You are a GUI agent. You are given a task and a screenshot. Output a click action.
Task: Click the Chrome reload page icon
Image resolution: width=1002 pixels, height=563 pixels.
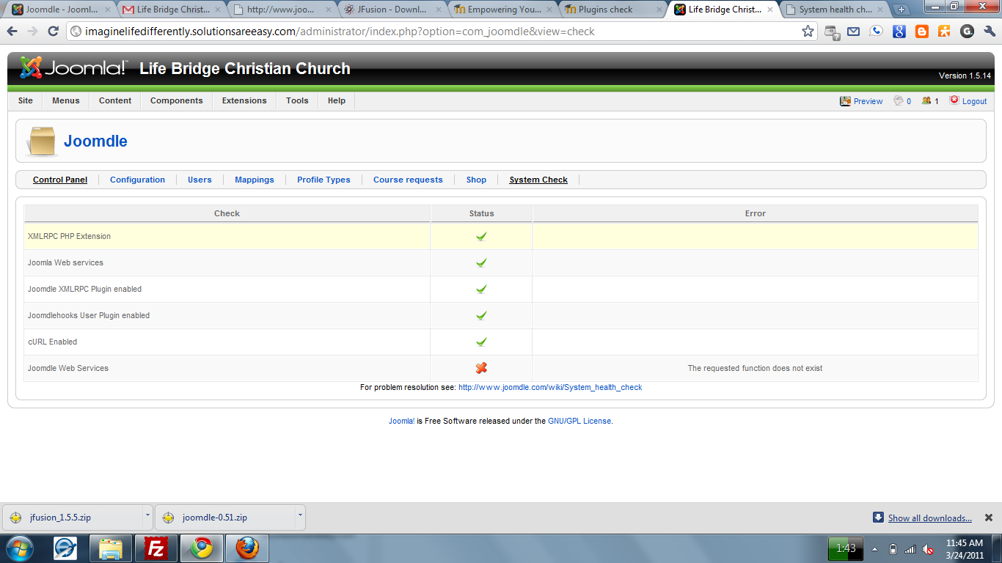click(x=53, y=32)
